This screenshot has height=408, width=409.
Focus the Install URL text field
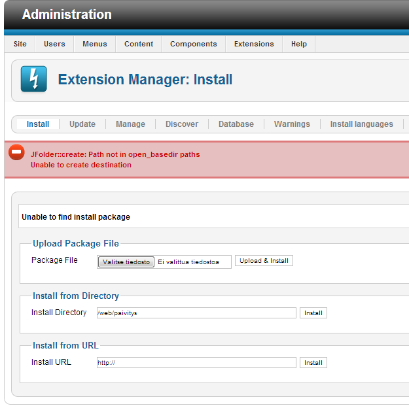[196, 363]
